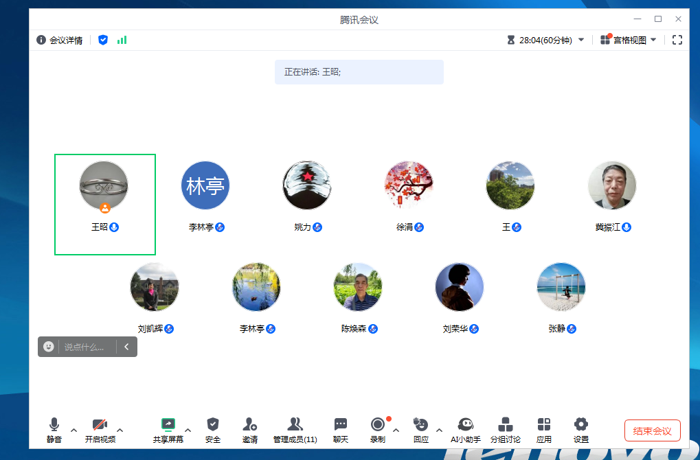Open settings (设置) gear icon
The width and height of the screenshot is (700, 460).
[x=581, y=424]
